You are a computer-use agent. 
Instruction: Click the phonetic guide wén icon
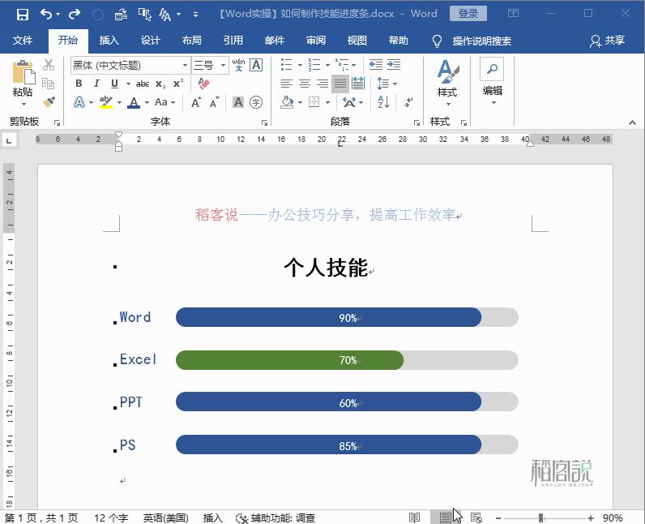[238, 65]
